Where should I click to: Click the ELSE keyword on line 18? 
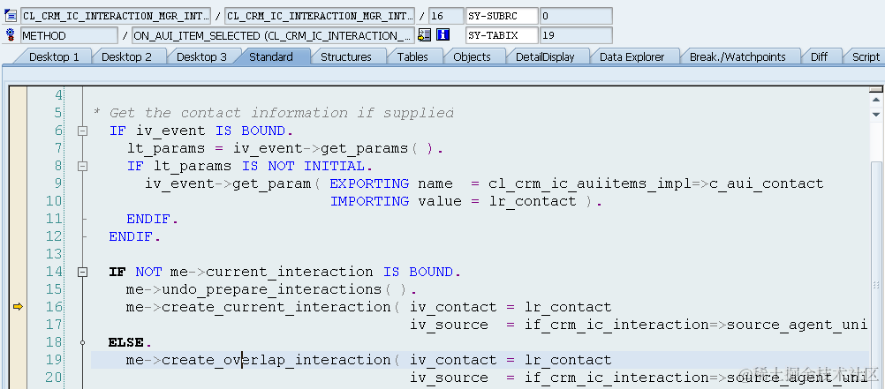point(126,342)
